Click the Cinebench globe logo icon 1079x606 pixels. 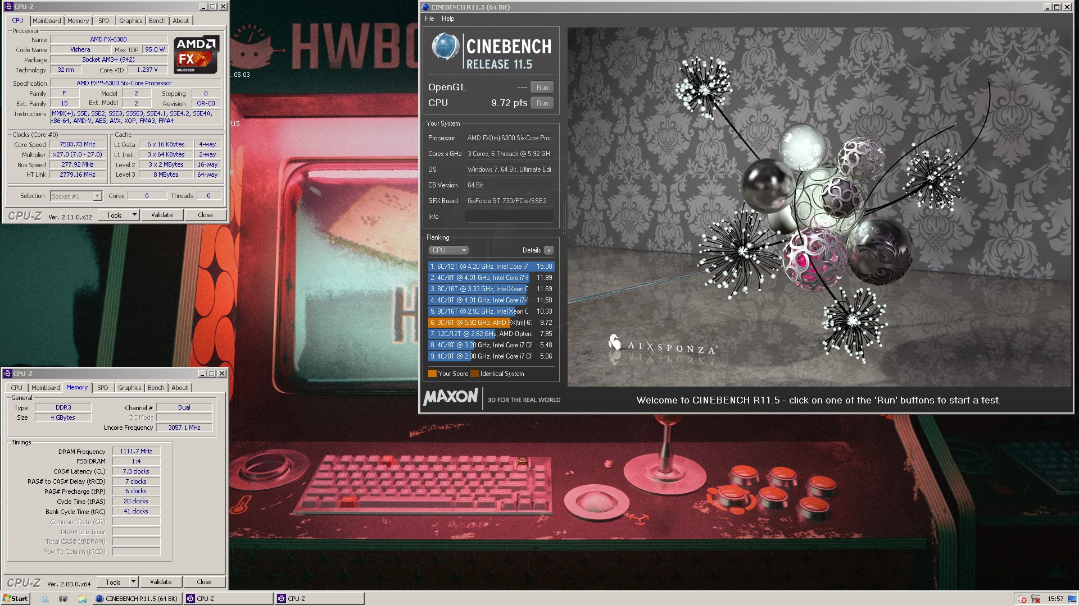(x=445, y=47)
